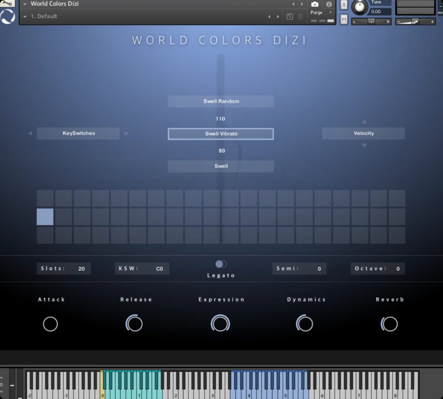Click the KSW field showing C0

[142, 269]
